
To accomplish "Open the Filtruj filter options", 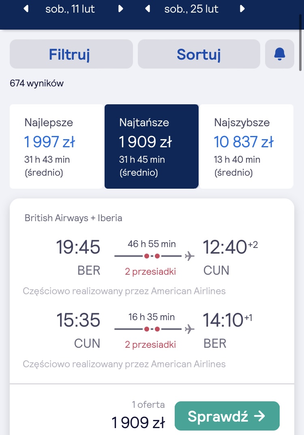I will tap(71, 54).
